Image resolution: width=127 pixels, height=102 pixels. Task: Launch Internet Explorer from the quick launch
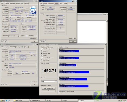coord(6,101)
